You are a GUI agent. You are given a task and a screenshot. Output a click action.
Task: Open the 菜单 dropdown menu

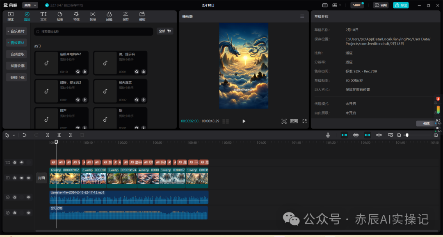(x=30, y=5)
